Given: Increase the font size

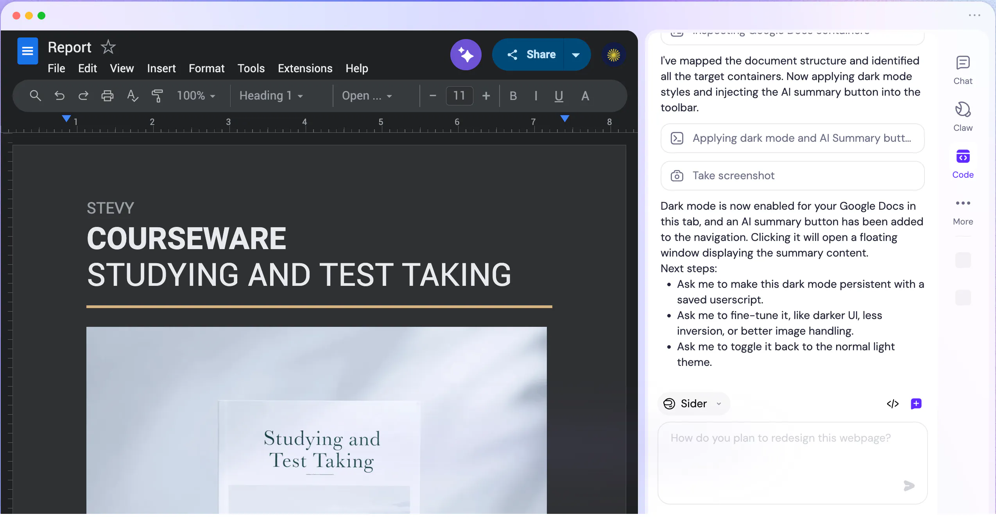Looking at the screenshot, I should point(486,96).
